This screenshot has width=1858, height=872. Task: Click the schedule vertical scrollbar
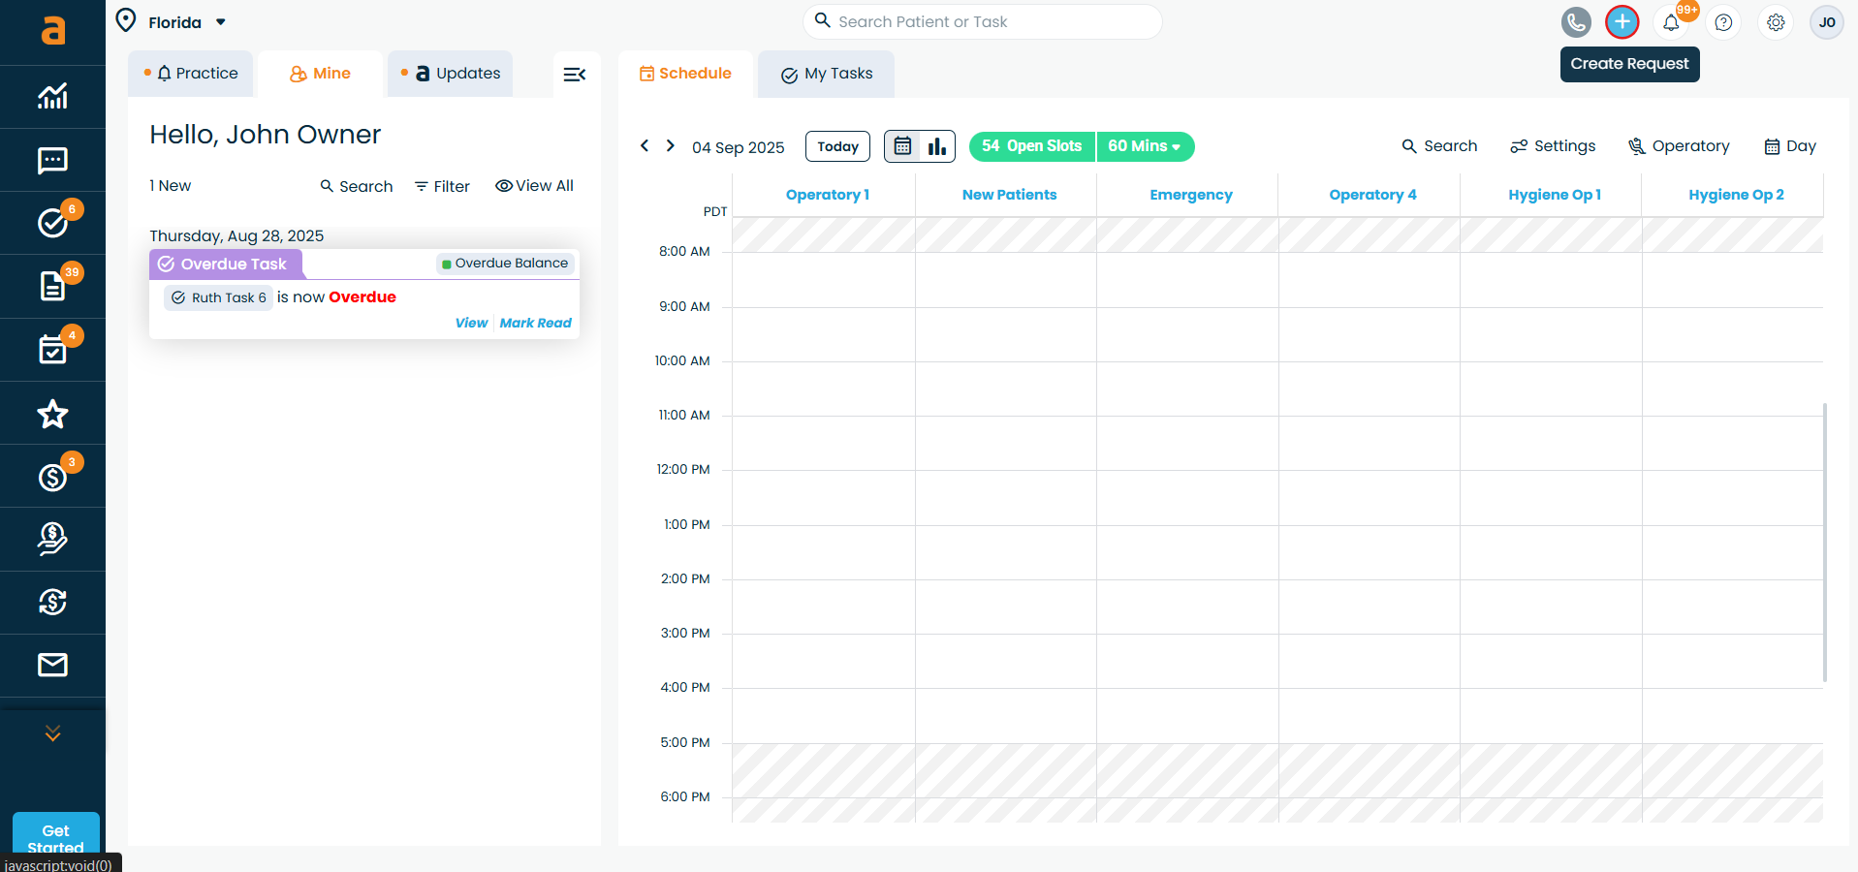(x=1825, y=543)
